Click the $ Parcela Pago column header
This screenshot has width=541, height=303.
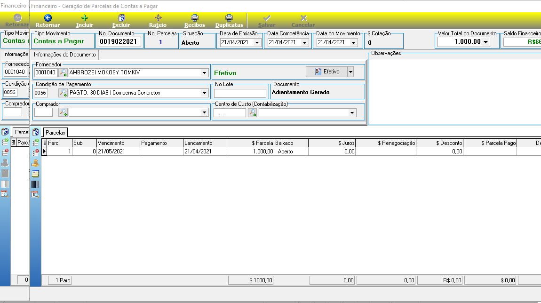coord(490,143)
